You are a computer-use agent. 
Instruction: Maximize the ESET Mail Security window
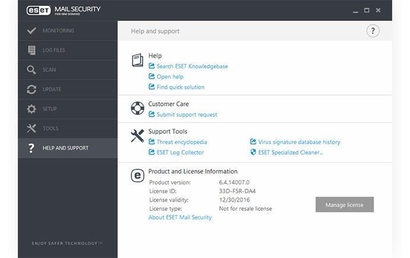367,10
